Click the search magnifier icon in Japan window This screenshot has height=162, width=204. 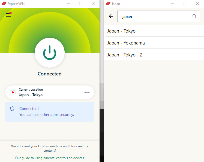[x=194, y=16]
